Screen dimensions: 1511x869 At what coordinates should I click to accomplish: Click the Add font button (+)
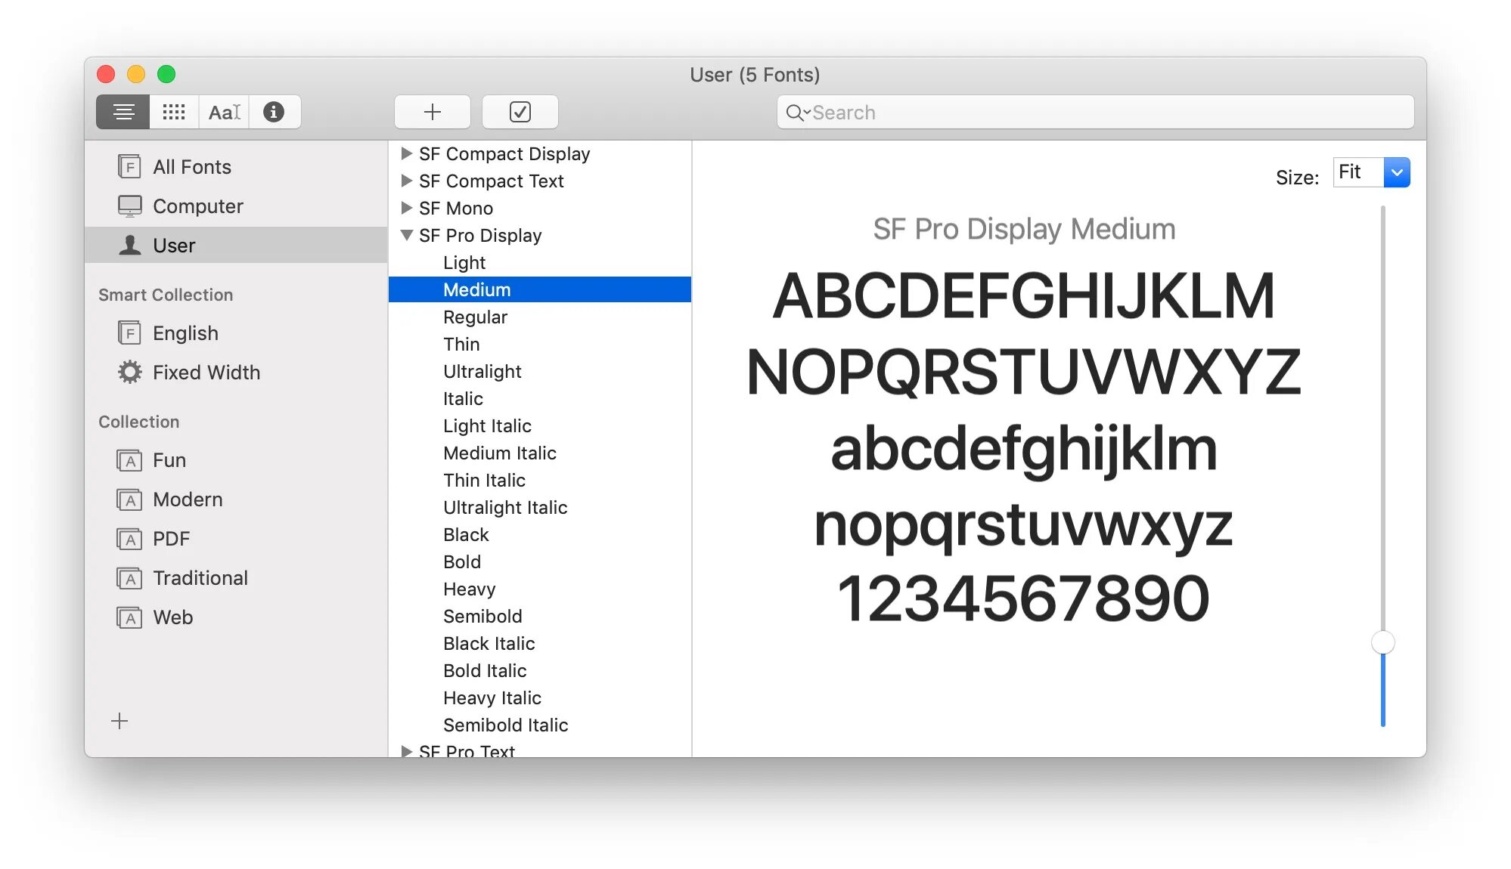[x=430, y=111]
